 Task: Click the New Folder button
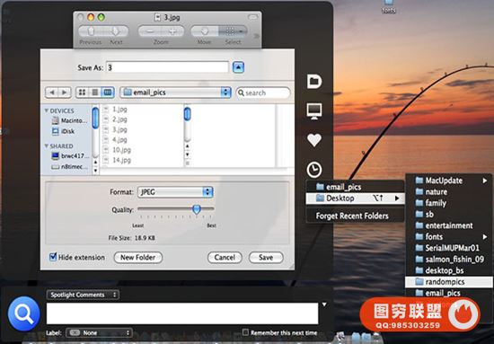tap(138, 258)
